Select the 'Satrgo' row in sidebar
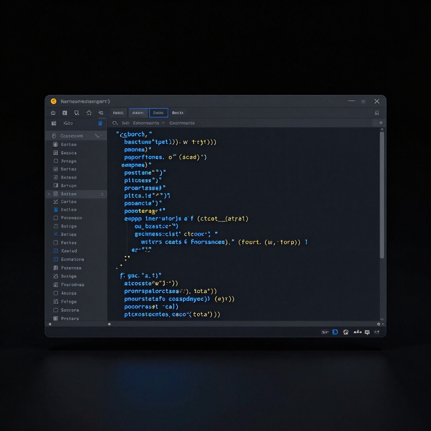431x431 pixels. click(77, 226)
